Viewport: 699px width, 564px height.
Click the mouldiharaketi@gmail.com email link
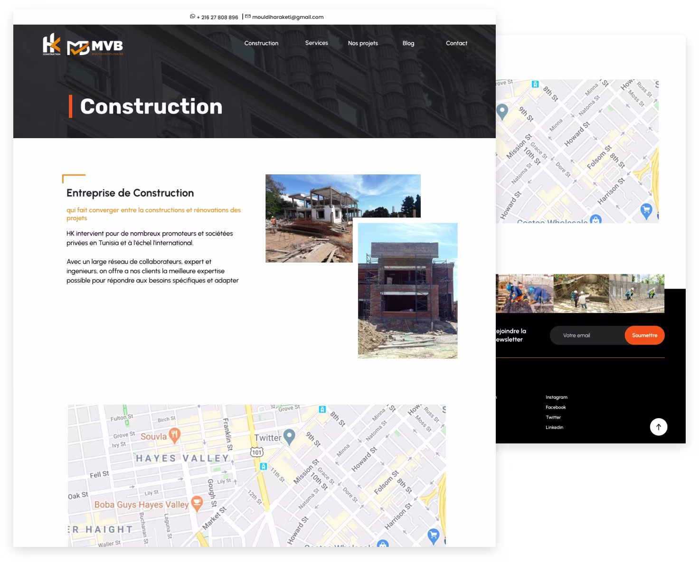pyautogui.click(x=288, y=17)
